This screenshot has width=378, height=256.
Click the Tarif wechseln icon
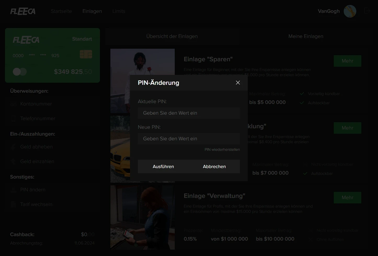click(x=13, y=204)
